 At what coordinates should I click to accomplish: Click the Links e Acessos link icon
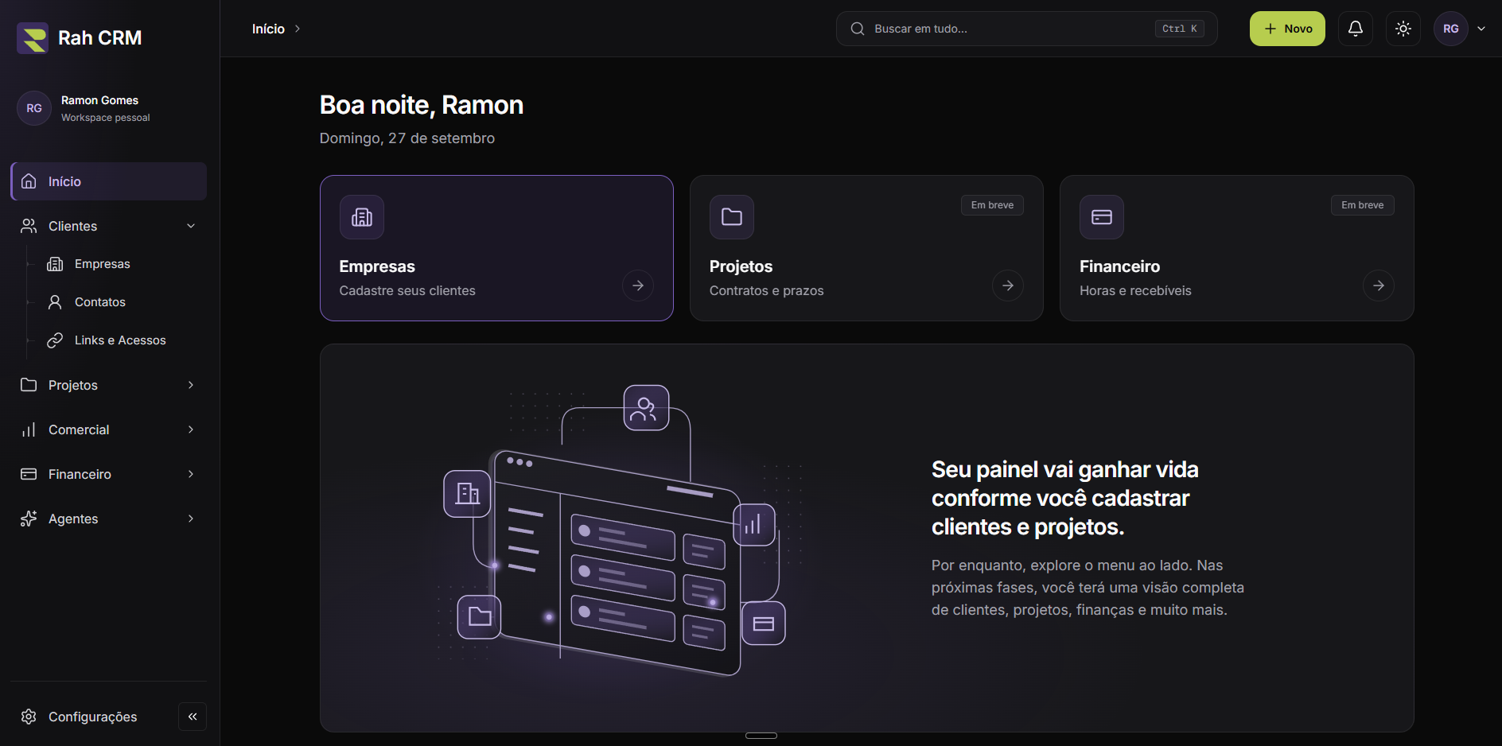tap(55, 340)
